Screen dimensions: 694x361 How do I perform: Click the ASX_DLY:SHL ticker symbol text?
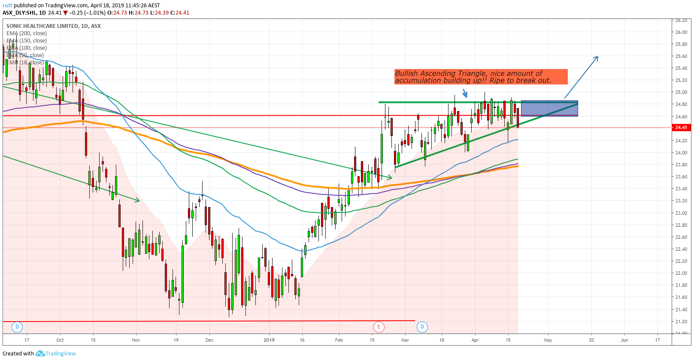point(19,13)
